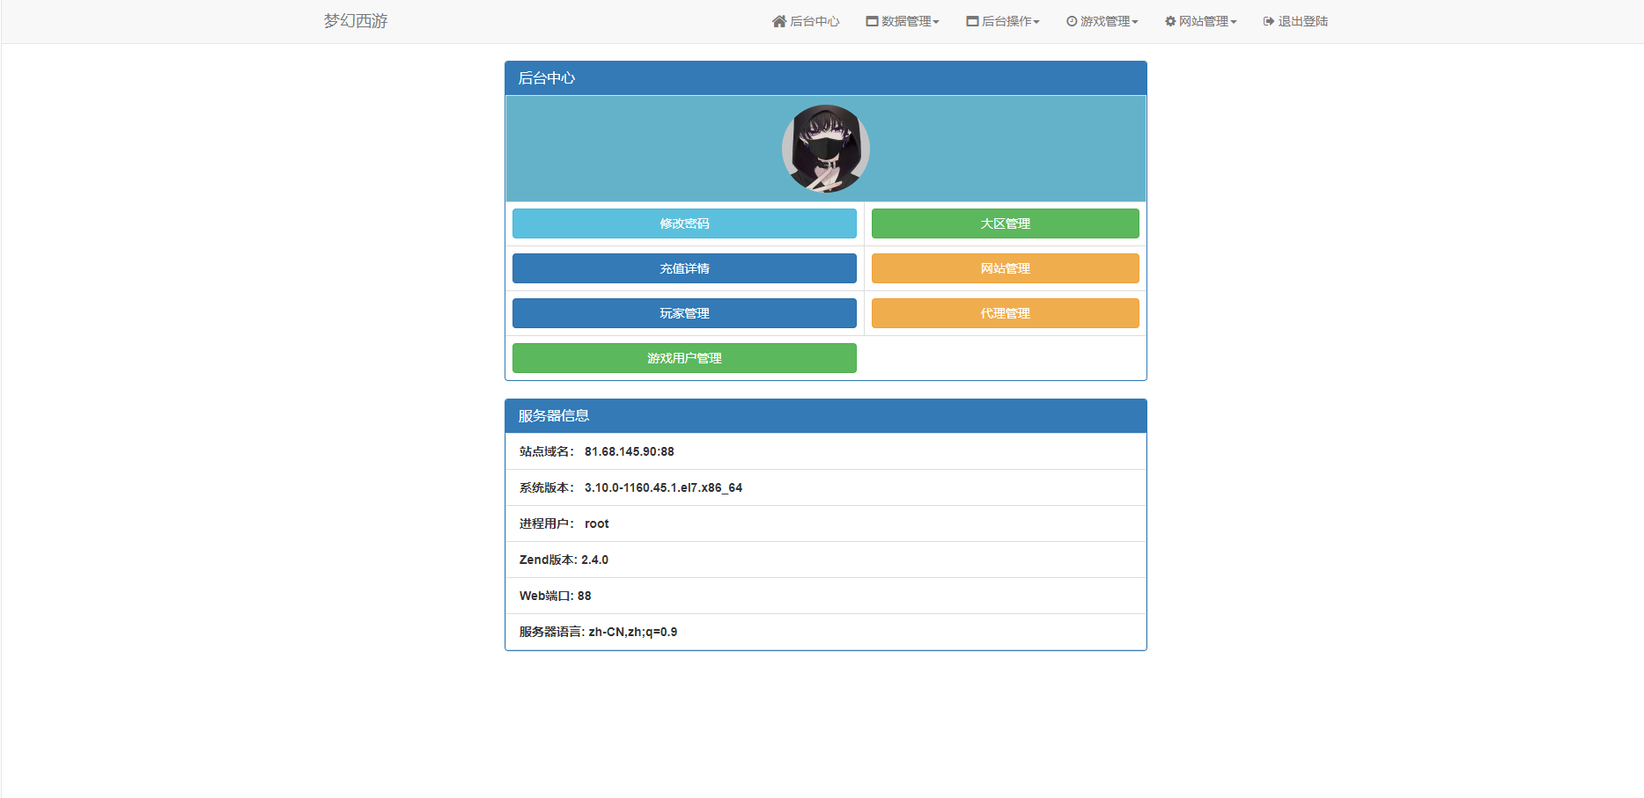Expand the 后台操作 dropdown menu

[x=1003, y=21]
